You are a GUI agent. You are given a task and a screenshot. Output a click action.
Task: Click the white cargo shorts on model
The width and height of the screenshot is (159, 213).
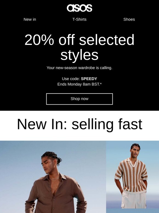point(134,200)
